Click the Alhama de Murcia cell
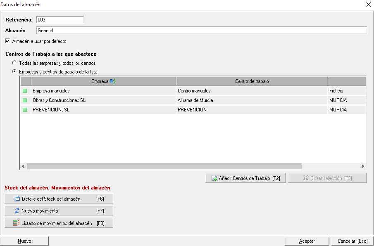Image resolution: width=374 pixels, height=246 pixels. [x=252, y=100]
